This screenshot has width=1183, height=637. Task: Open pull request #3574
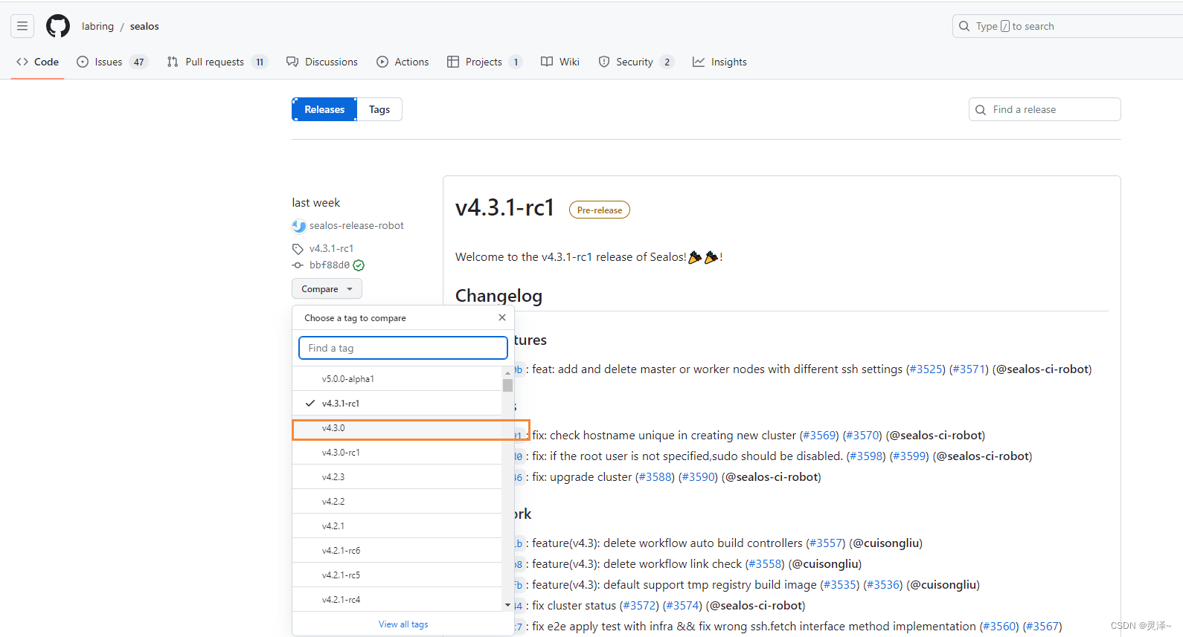pyautogui.click(x=682, y=606)
